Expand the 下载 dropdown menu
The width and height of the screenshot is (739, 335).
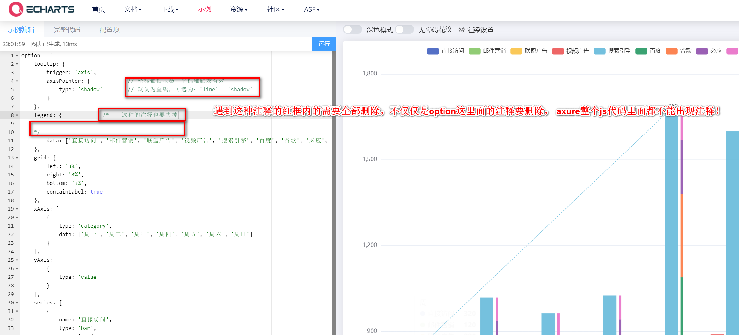[x=170, y=9]
